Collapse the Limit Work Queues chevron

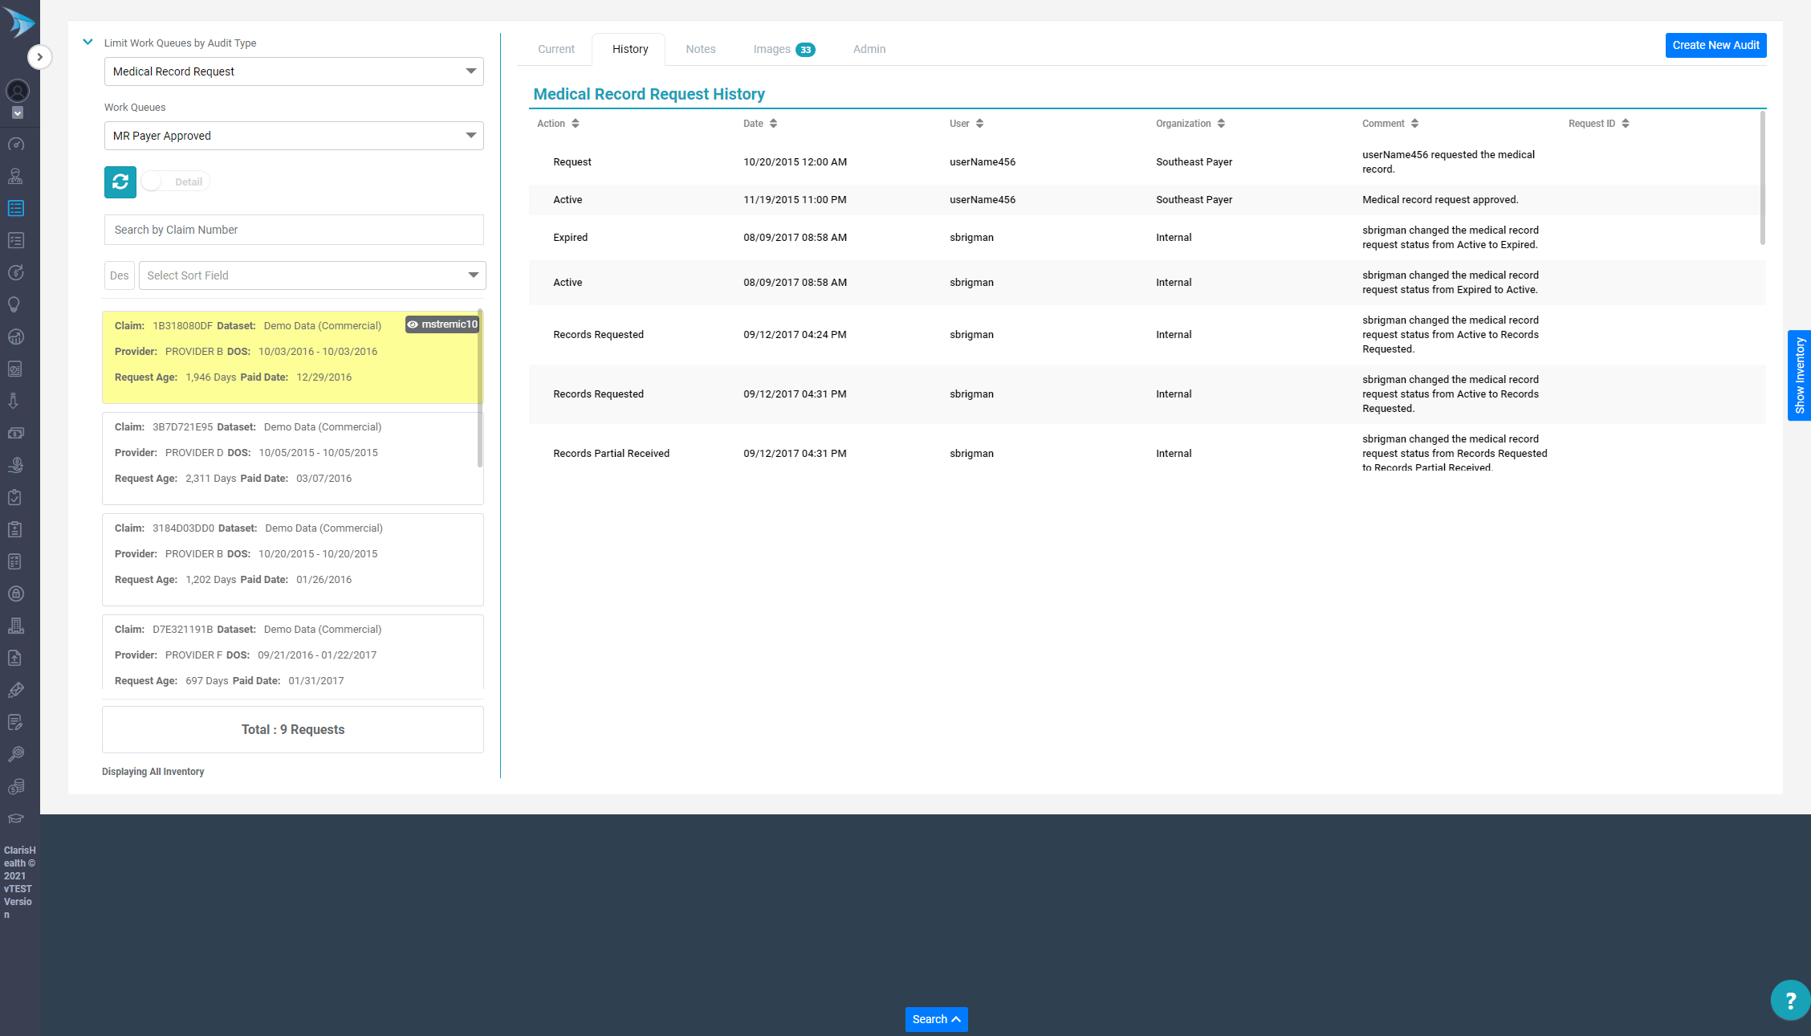point(88,42)
